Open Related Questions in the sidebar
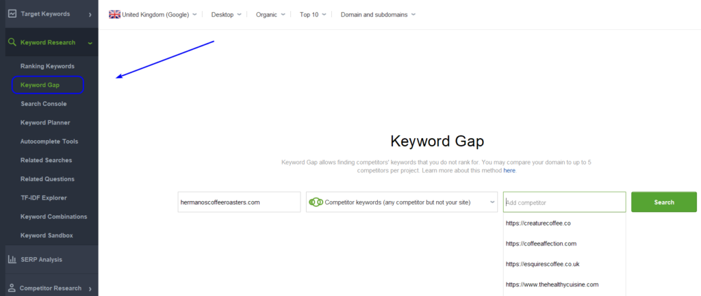Viewport: 701px width, 296px height. tap(47, 178)
